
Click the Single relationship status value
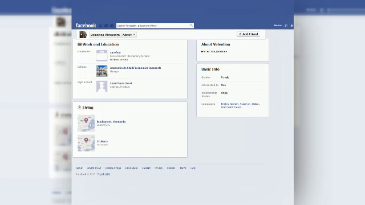[x=224, y=93]
